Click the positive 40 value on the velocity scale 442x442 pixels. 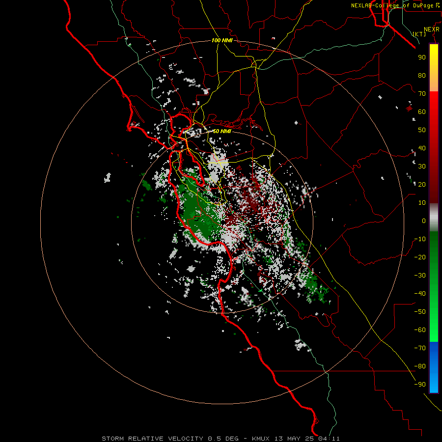click(422, 148)
